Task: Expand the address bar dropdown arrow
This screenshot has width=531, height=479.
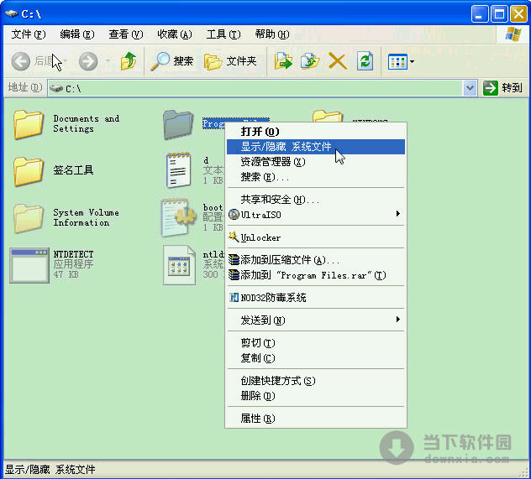Action: [470, 88]
